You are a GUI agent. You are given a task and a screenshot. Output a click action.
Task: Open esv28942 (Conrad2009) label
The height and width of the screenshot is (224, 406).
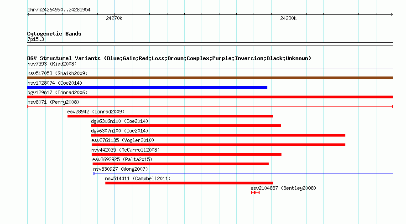(x=96, y=112)
